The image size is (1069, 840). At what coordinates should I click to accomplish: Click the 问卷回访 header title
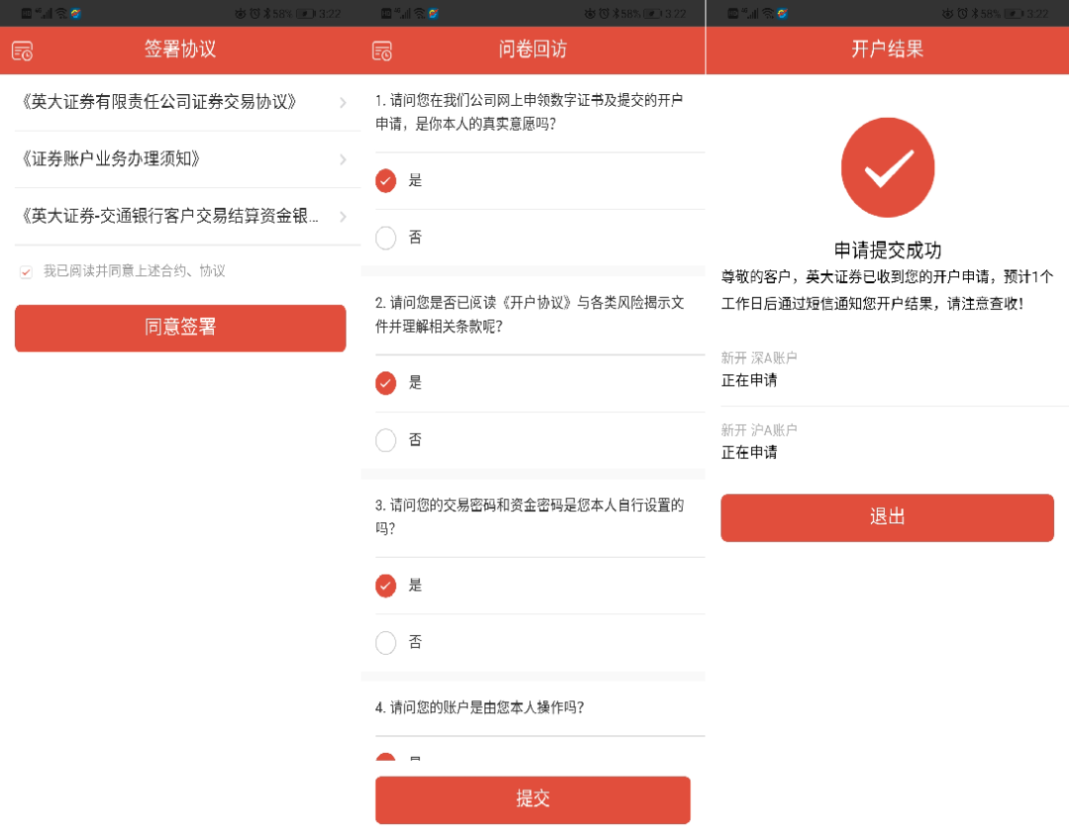click(x=533, y=49)
